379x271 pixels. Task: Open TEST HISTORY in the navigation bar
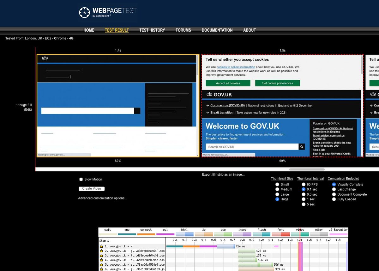pyautogui.click(x=152, y=30)
